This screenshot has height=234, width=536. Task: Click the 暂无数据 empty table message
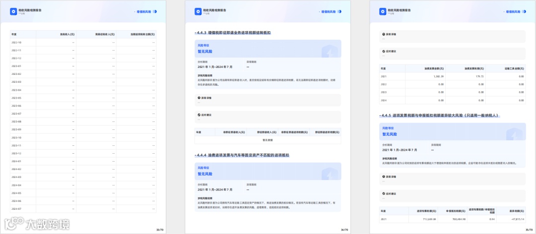point(268,140)
